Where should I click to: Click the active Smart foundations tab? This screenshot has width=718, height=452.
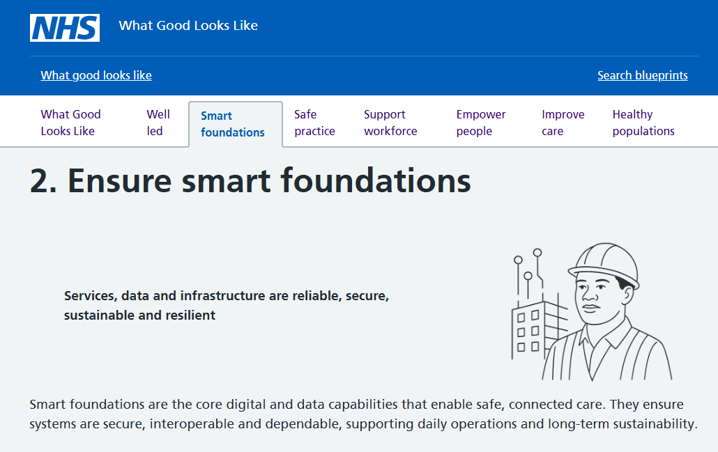click(x=233, y=124)
